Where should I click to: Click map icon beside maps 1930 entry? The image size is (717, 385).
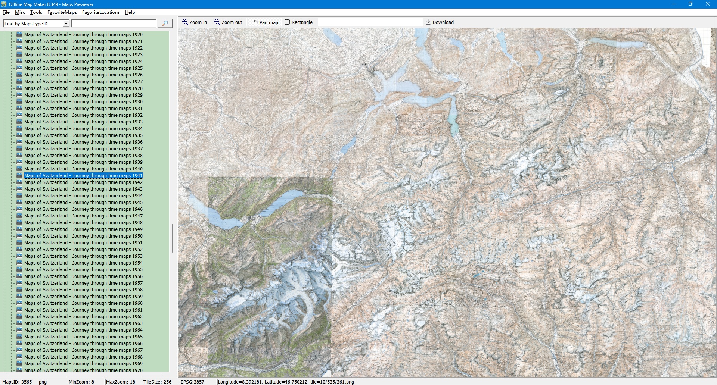point(19,101)
